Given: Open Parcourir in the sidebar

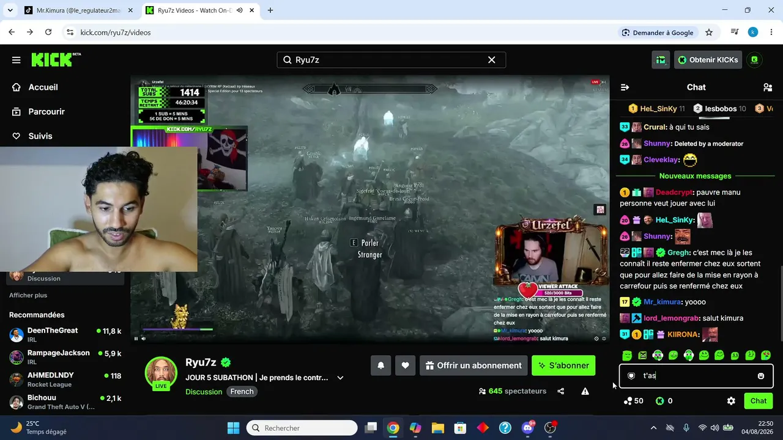Looking at the screenshot, I should (46, 112).
